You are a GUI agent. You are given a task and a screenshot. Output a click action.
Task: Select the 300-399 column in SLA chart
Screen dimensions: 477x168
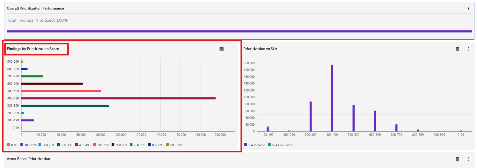coord(311,116)
